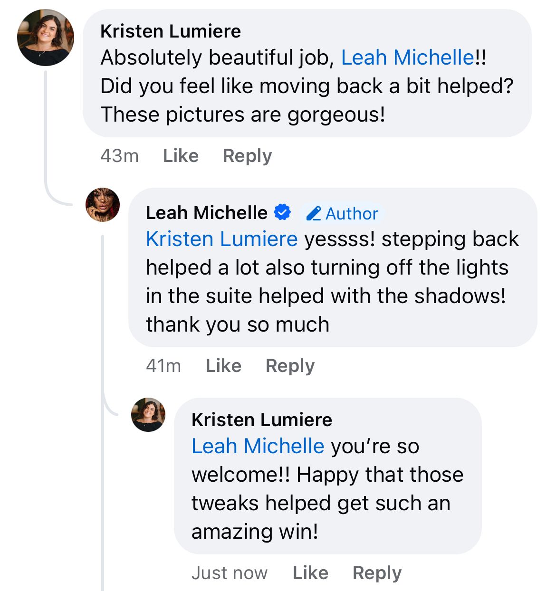Click the Leah Michelle author name heading
This screenshot has width=556, height=591.
(x=207, y=213)
